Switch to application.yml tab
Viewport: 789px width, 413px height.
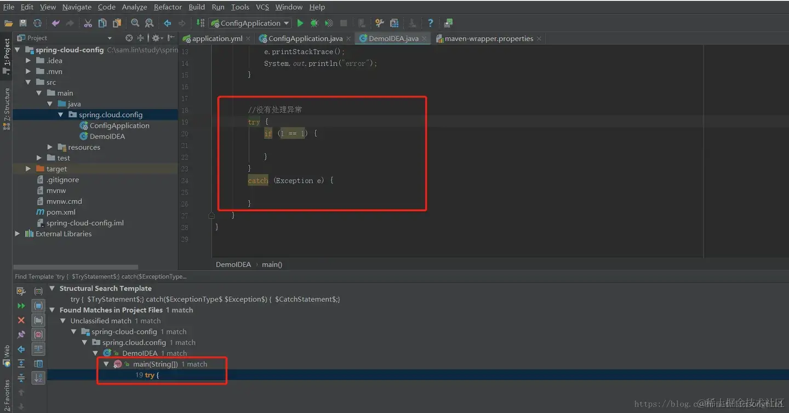pos(217,38)
